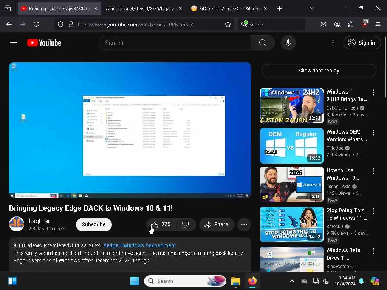Open clock showing 1:34 AM

(x=345, y=281)
